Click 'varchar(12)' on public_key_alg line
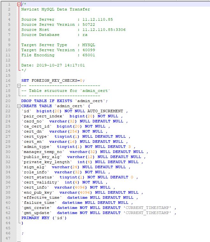The width and height of the screenshot is (210, 242). [80, 157]
